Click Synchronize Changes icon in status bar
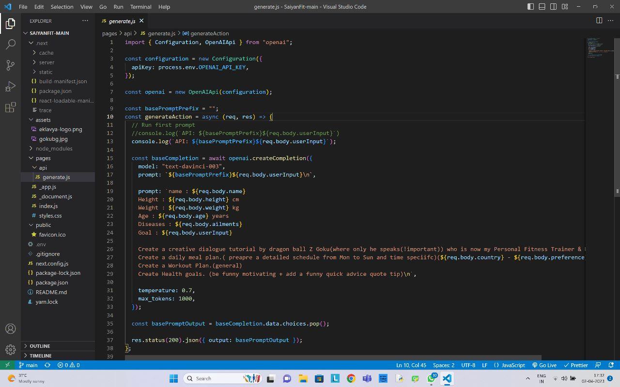 pos(47,365)
